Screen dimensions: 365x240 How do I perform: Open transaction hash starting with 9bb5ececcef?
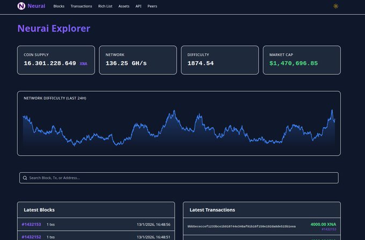tap(242, 227)
